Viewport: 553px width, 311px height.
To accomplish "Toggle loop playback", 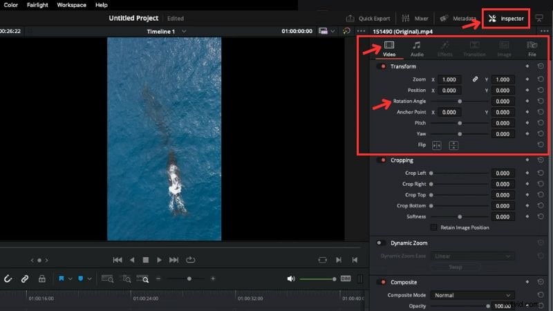I will tap(191, 260).
